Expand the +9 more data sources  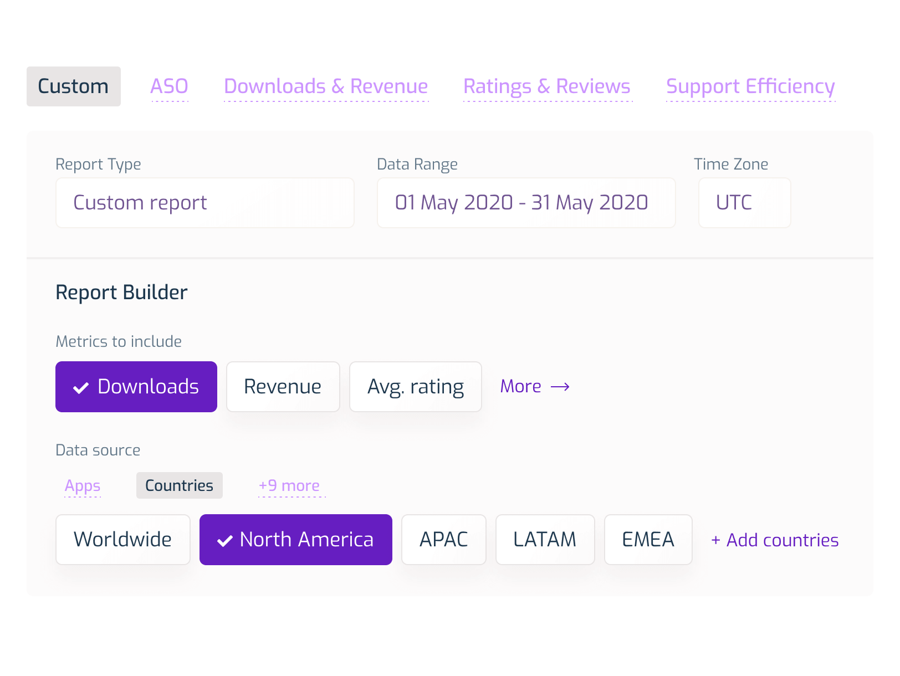click(289, 485)
